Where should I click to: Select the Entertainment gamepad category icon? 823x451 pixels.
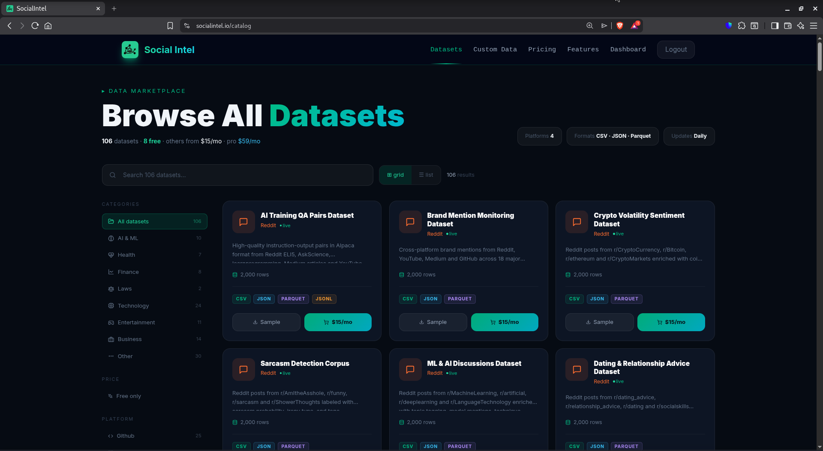pos(111,322)
